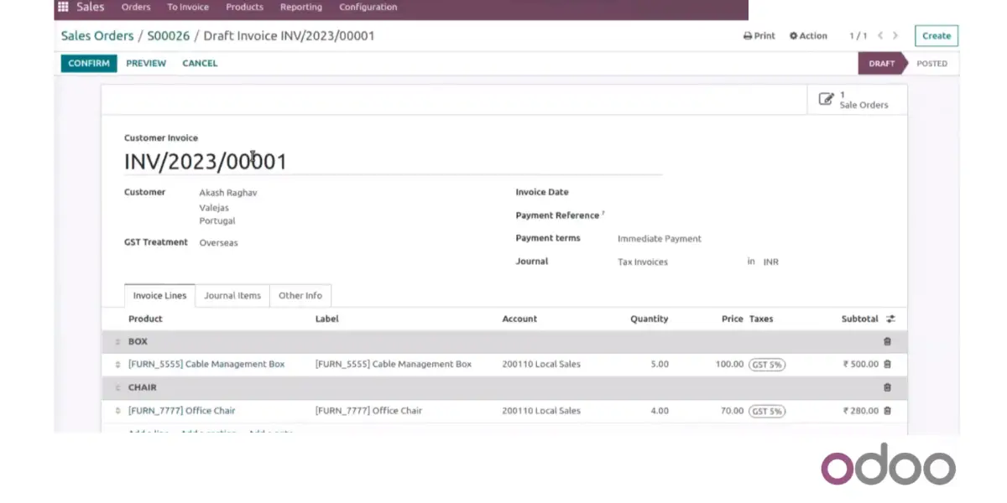Click the DRAFT status stage
1007x503 pixels.
882,63
